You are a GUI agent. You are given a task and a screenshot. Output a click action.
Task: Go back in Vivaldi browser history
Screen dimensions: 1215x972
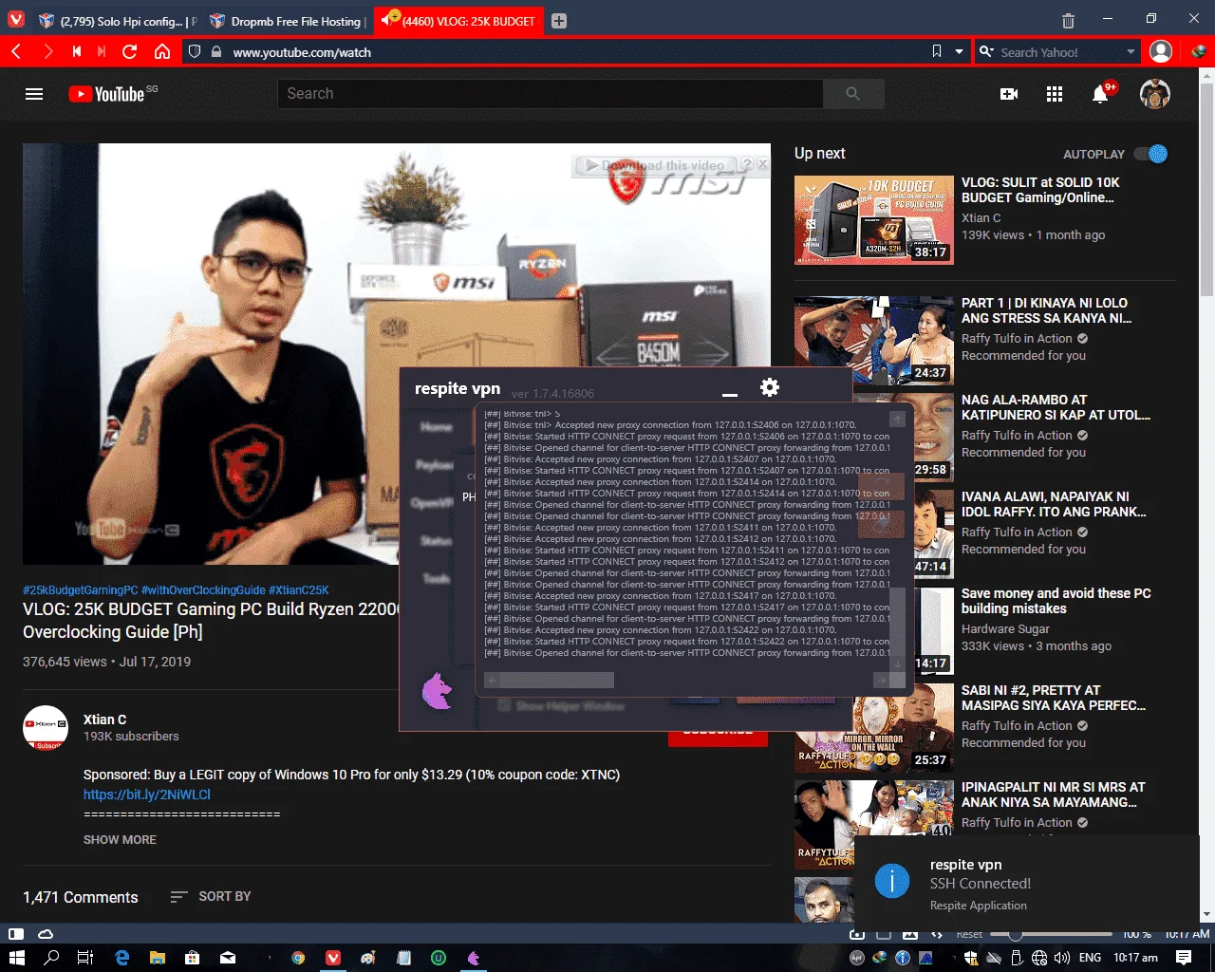16,52
